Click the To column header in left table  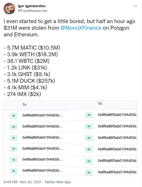pyautogui.click(x=24, y=105)
